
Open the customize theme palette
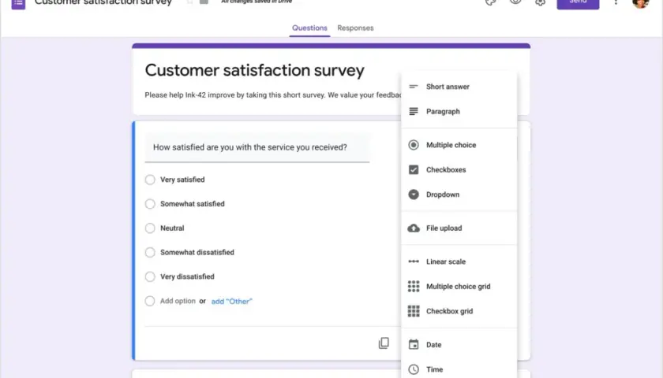point(490,2)
